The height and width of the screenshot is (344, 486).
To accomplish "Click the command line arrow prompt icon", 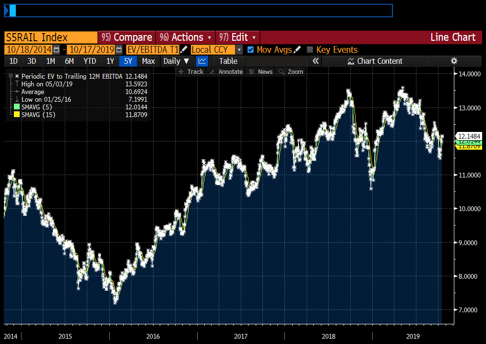I will tap(7, 11).
